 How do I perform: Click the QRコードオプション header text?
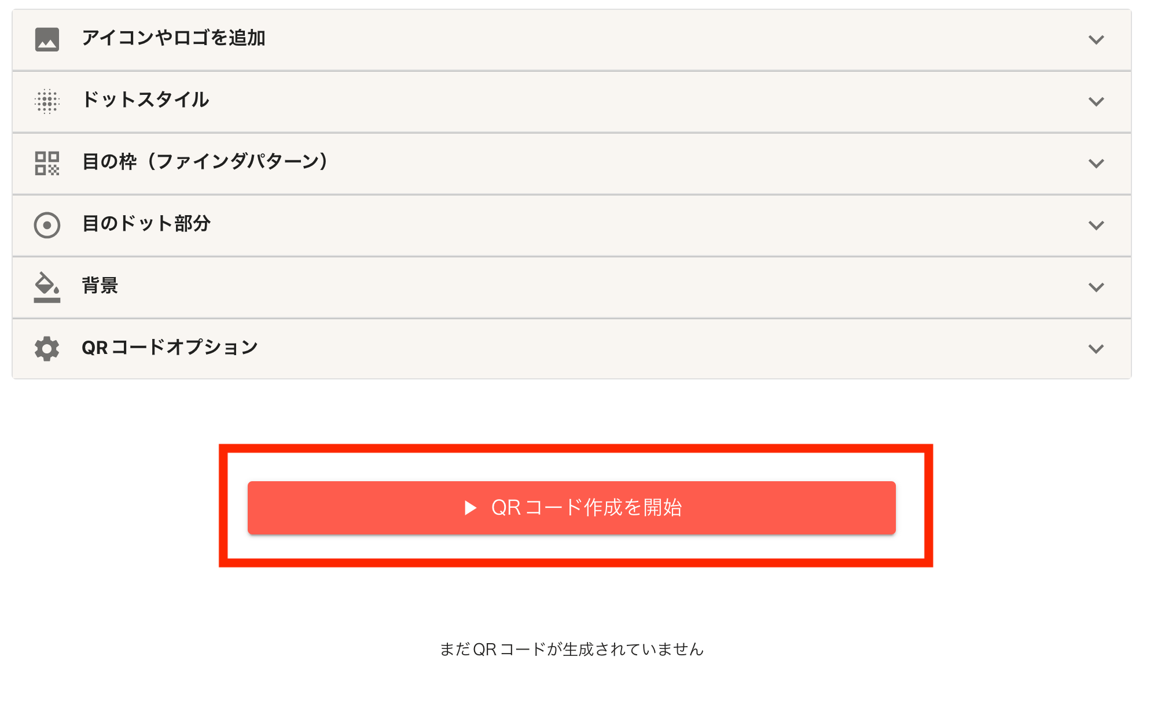(x=170, y=348)
